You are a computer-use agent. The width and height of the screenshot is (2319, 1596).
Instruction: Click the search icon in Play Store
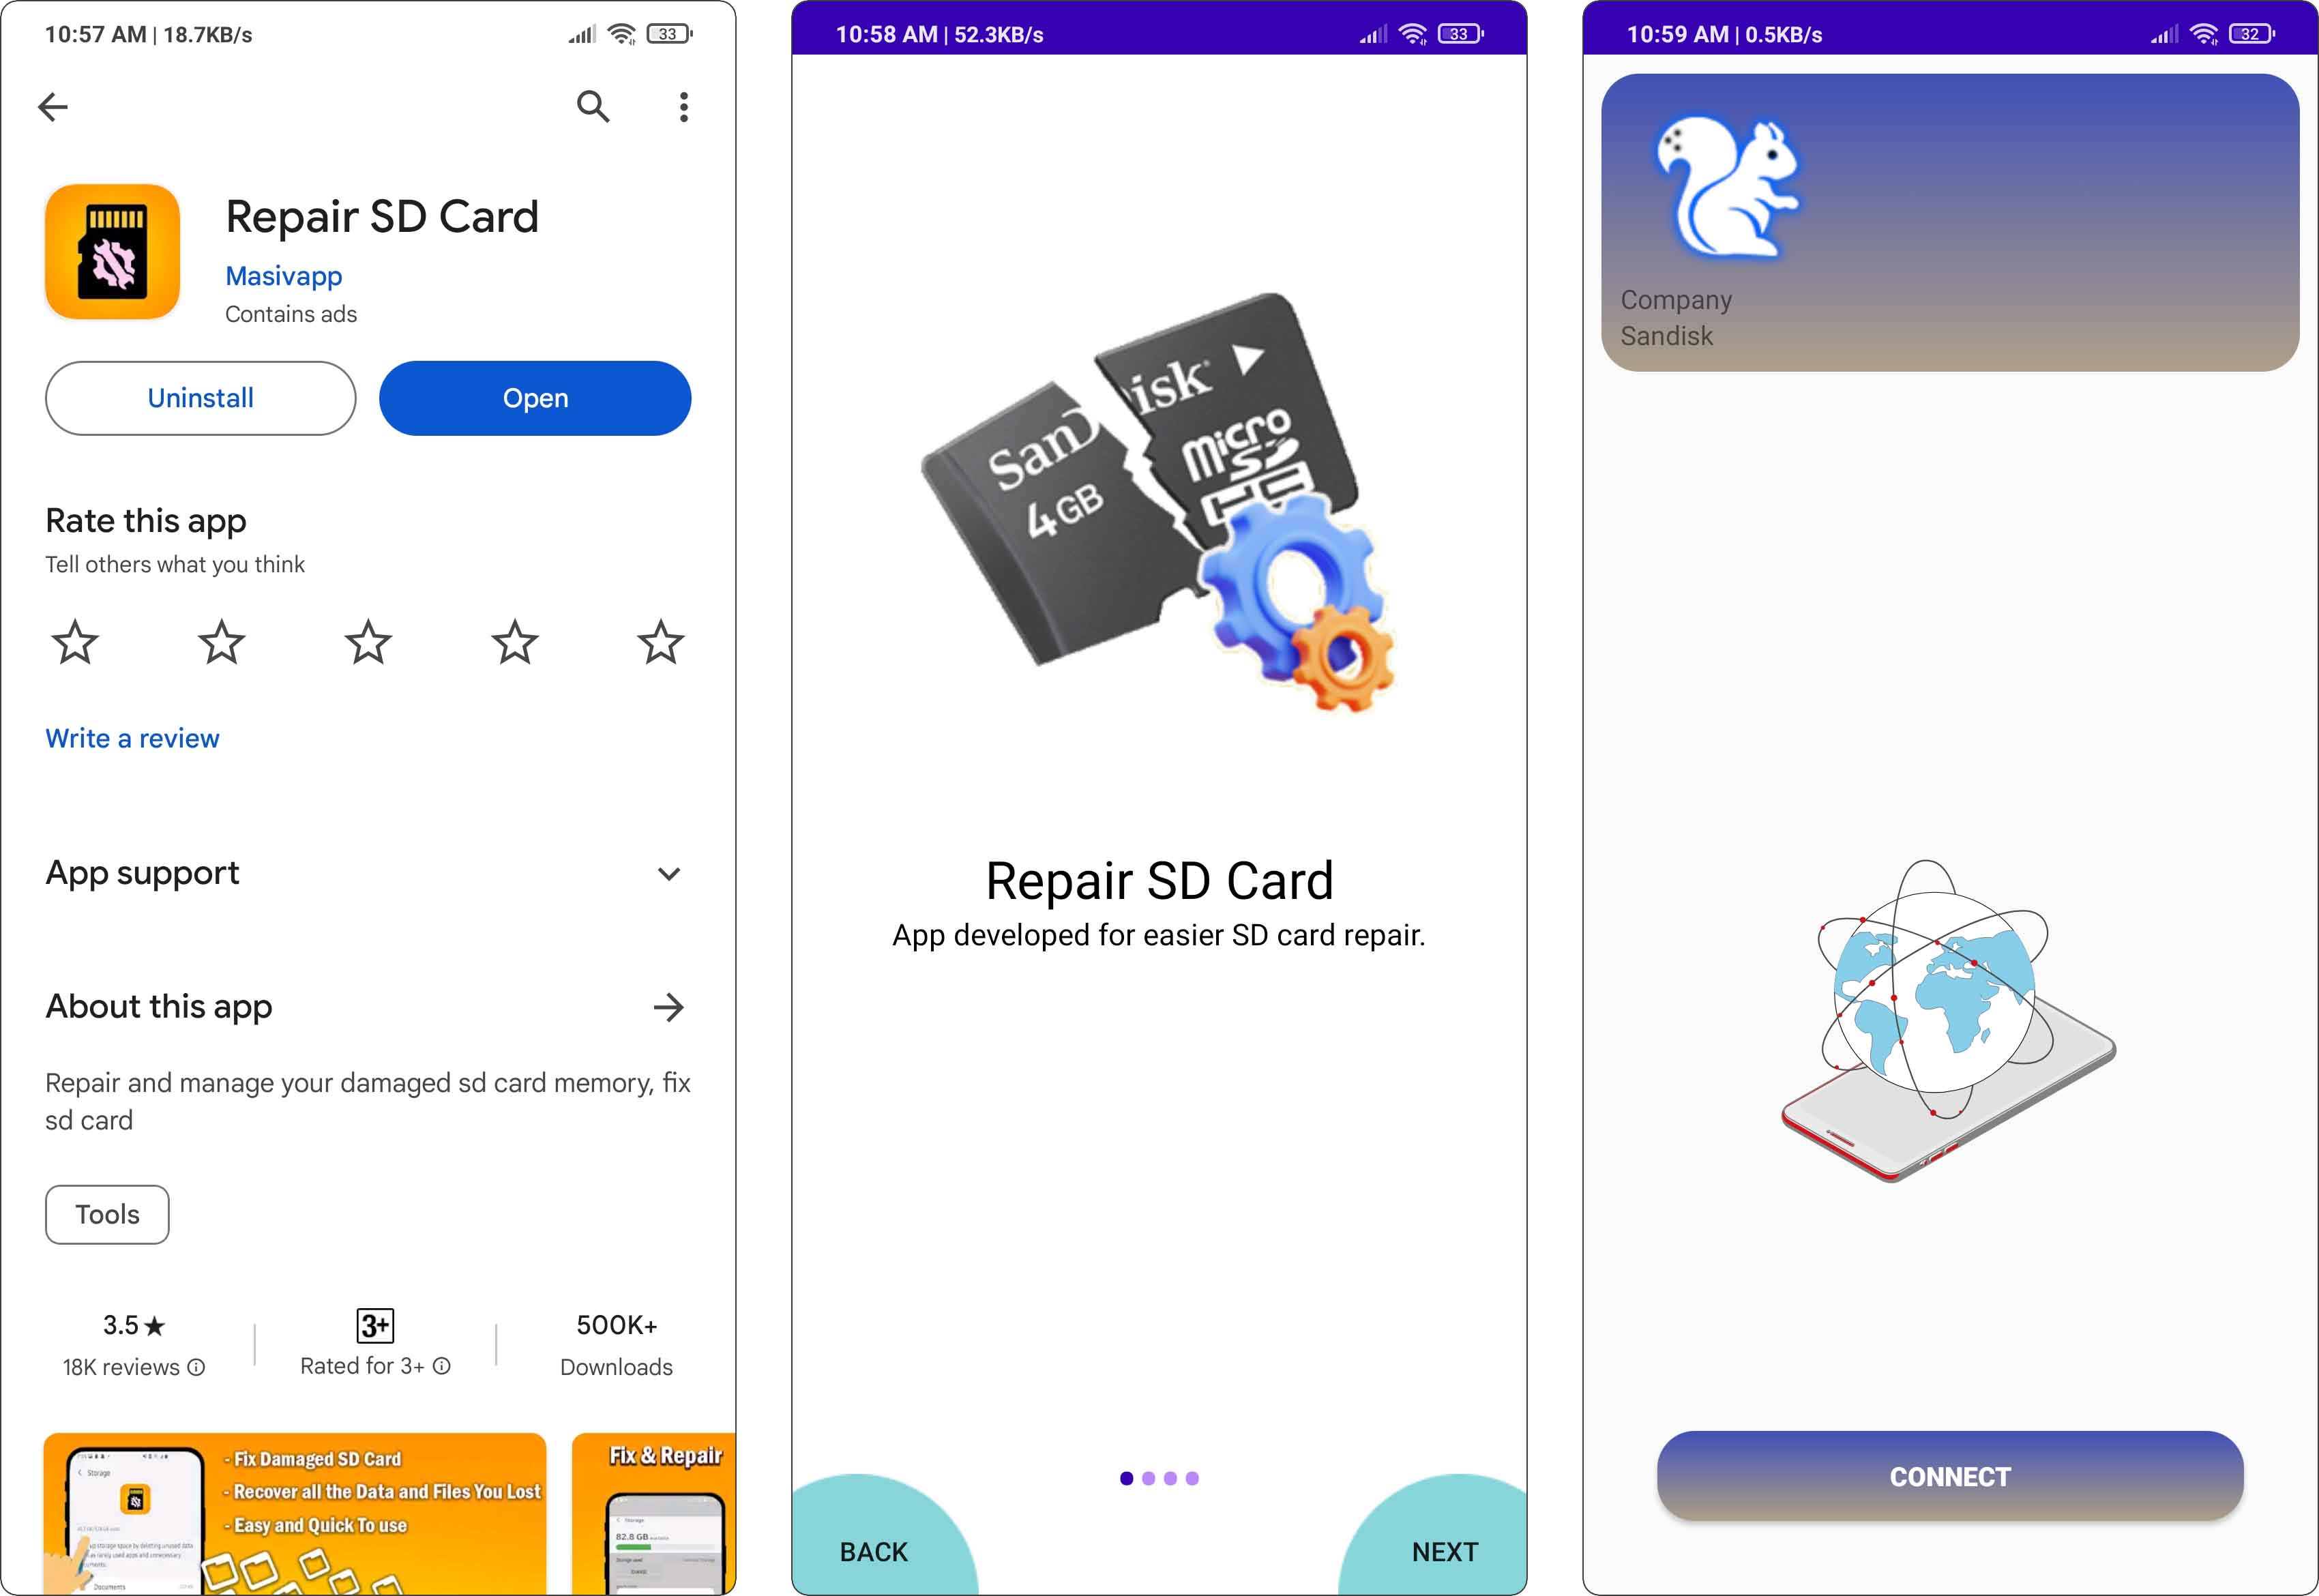coord(592,109)
